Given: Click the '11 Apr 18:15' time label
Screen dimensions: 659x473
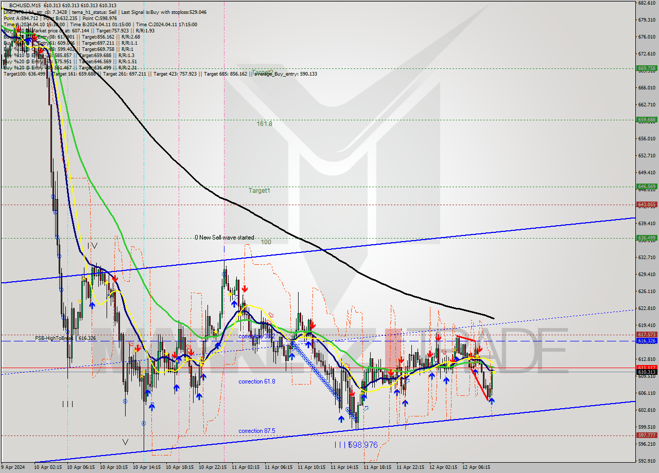Looking at the screenshot, I should coord(377,468).
